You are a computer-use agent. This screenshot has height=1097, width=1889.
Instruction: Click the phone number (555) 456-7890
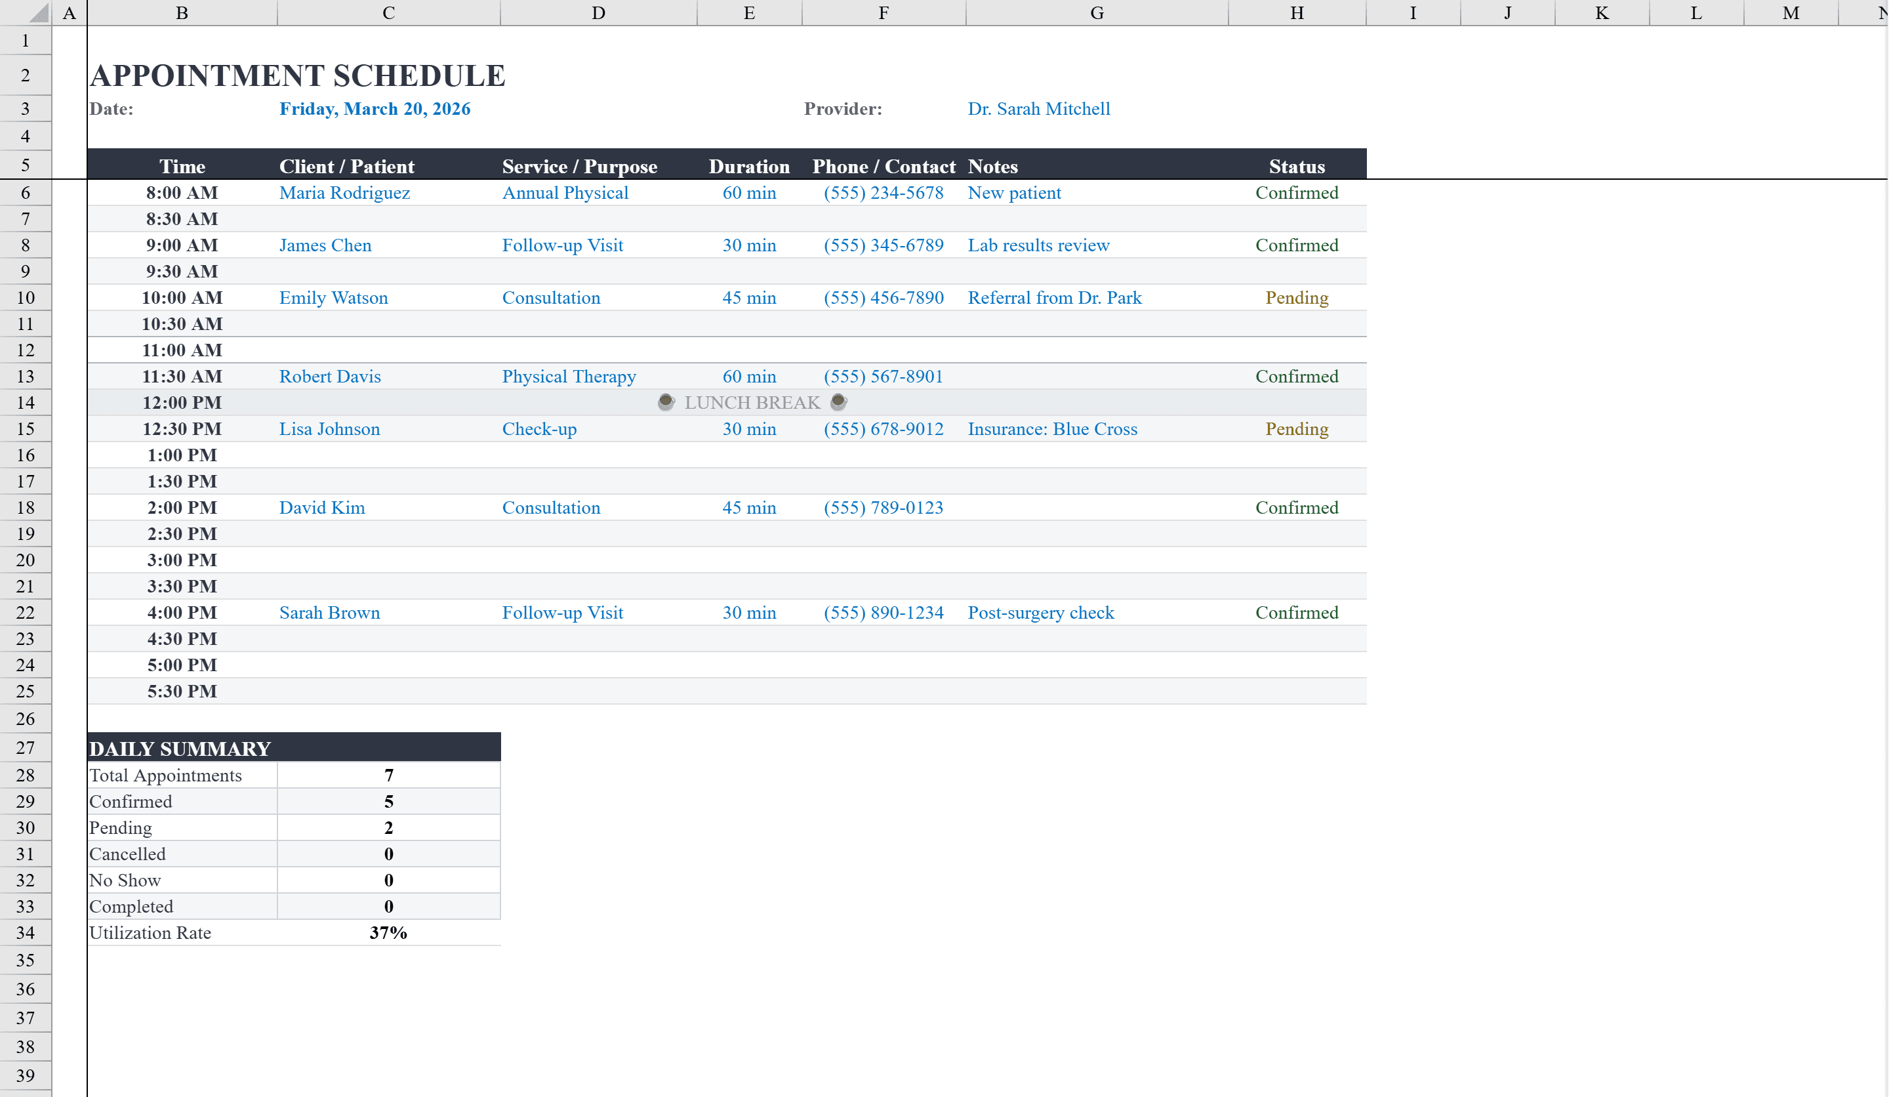click(x=883, y=298)
